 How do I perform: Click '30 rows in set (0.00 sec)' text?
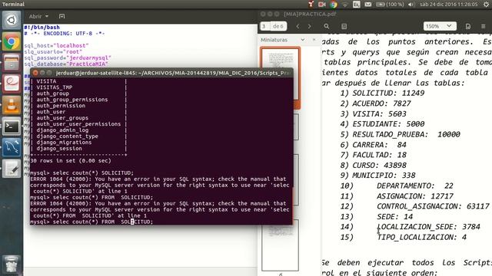pyautogui.click(x=71, y=161)
